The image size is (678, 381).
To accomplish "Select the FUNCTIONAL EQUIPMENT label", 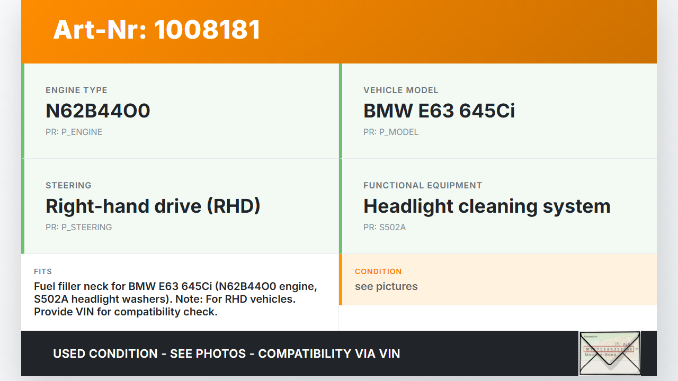I will click(422, 185).
